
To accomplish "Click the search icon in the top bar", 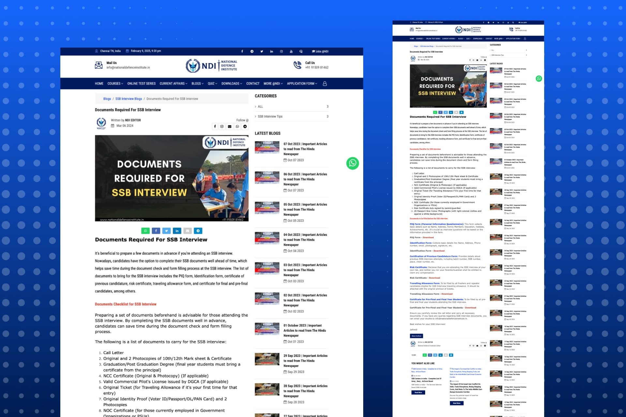I will pos(301,51).
